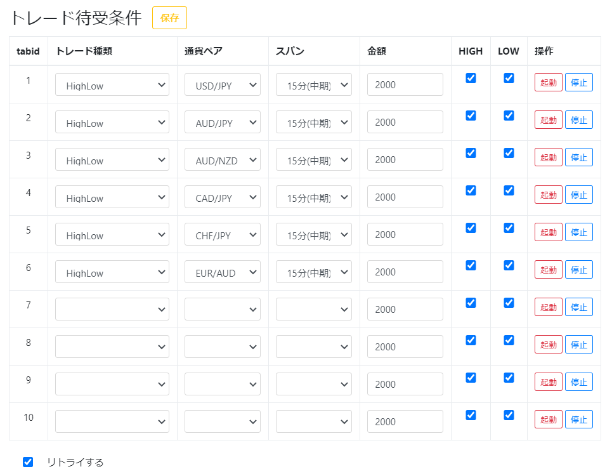
Task: Open empty currency pair dropdown in row 9
Action: tap(223, 385)
